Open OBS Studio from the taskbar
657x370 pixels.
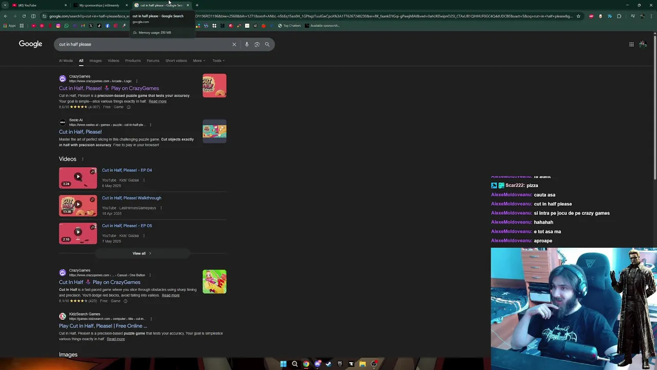click(x=374, y=364)
